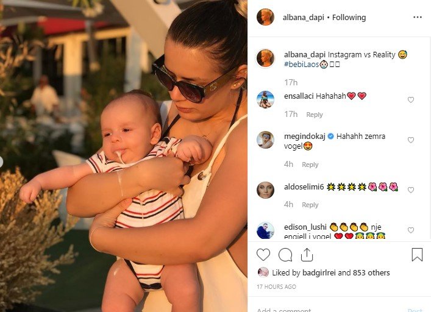Open albana_dapi profile from the header

pos(304,18)
